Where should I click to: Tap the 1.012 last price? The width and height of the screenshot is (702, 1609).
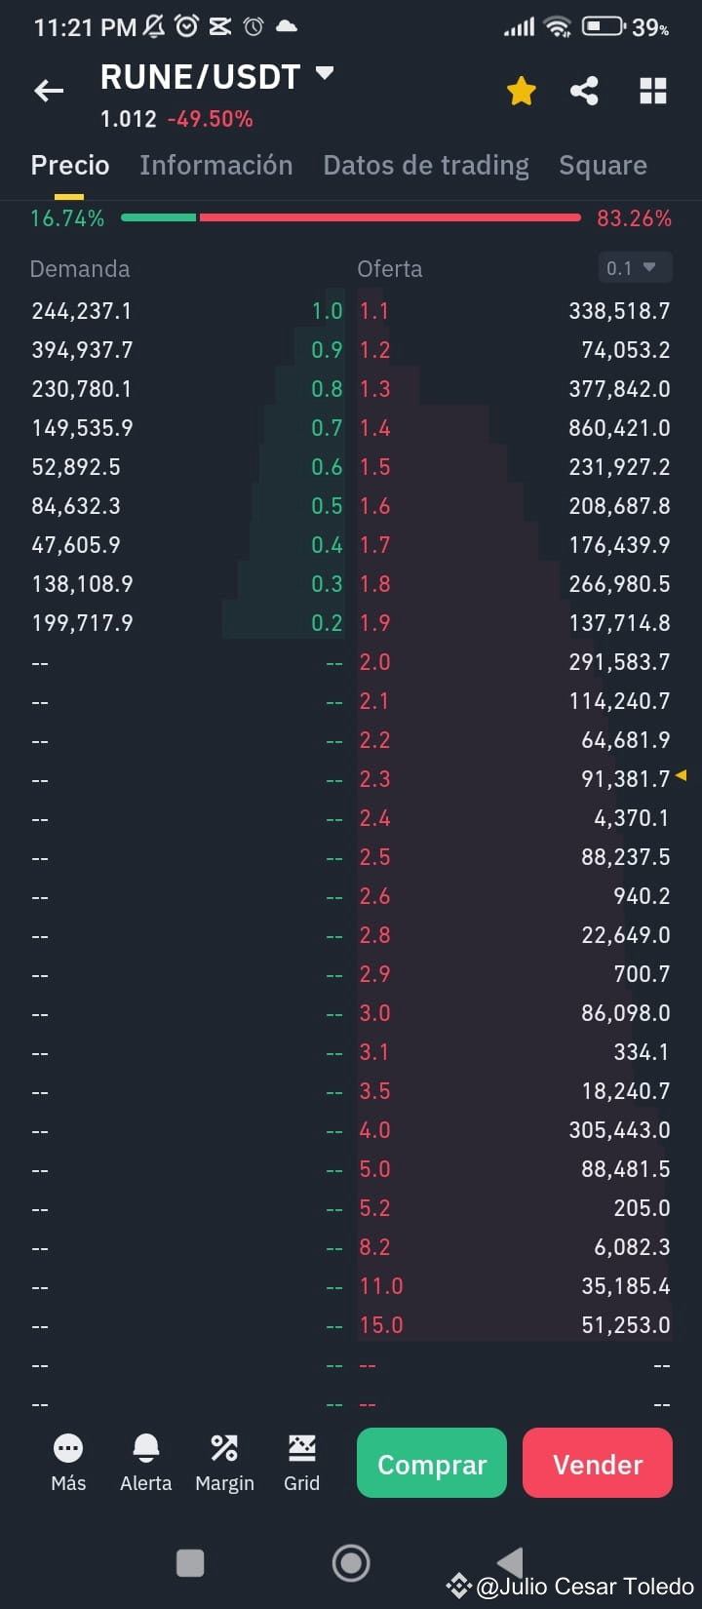[x=129, y=119]
